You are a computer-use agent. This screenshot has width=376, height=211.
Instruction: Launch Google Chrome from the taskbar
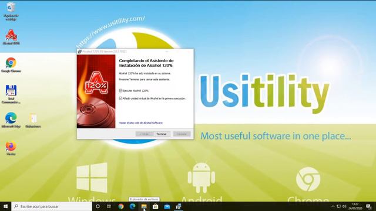(121, 206)
